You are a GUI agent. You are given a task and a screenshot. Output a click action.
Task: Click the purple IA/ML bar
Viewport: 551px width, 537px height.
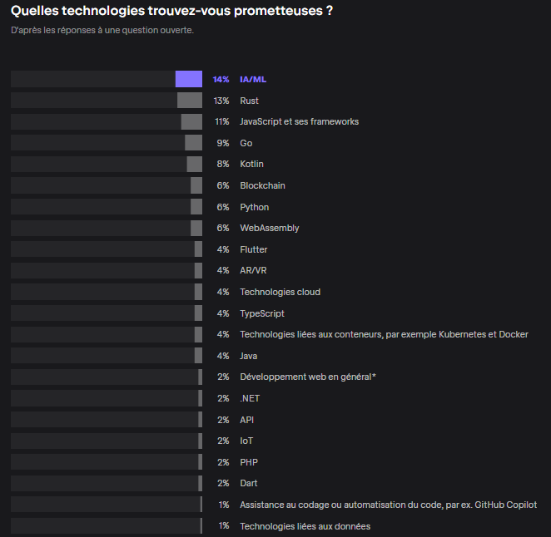189,79
